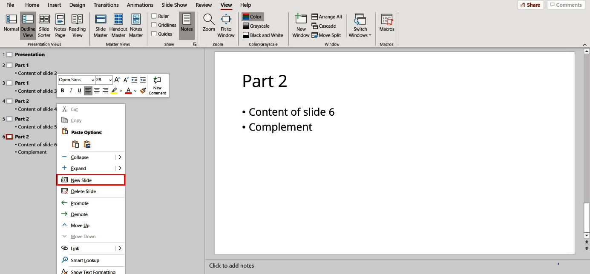Click the Share button
Viewport: 590px width, 274px height.
530,5
